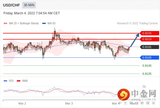160x108 pixels.
Task: Click the black 0.9191 current price tag
Action: [x=149, y=47]
